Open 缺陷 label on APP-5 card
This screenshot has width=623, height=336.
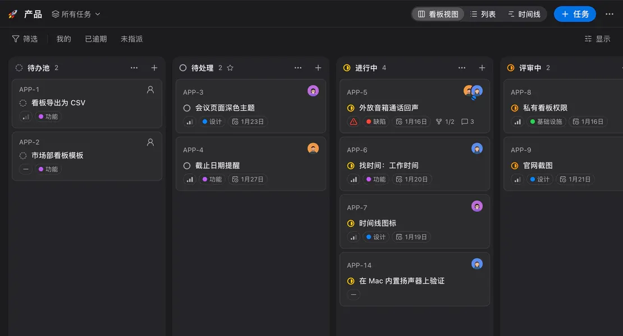coord(376,122)
